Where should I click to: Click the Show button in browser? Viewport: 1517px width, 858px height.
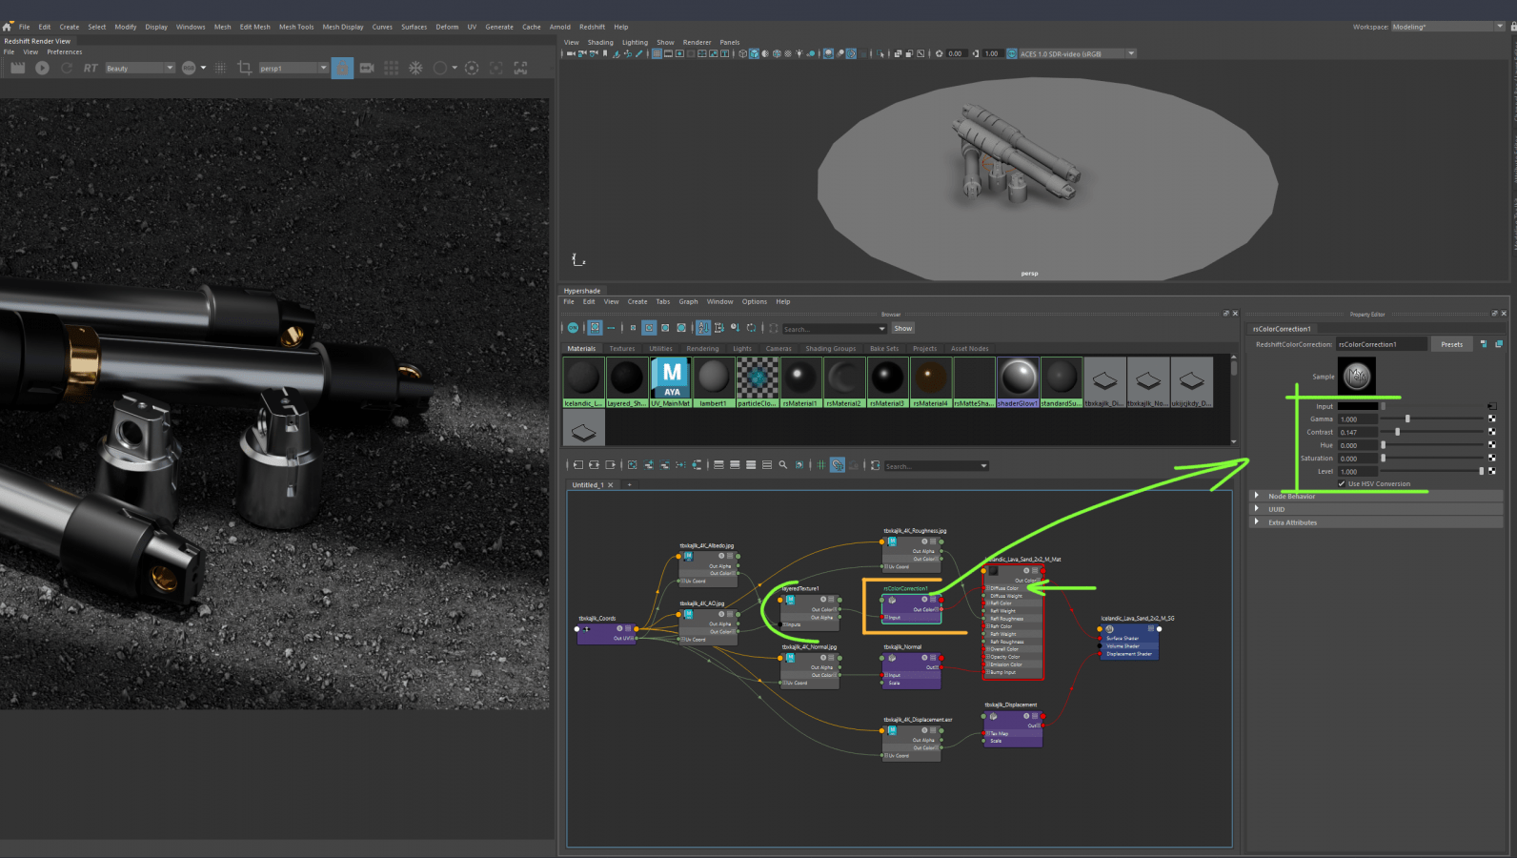coord(902,328)
